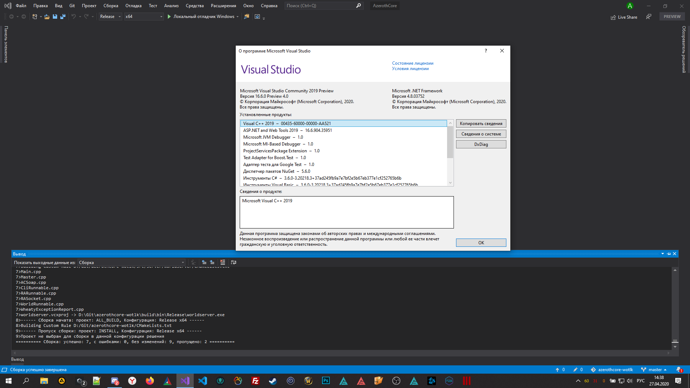Select Диспетчер пакетов NuGet row
This screenshot has width=690, height=388.
click(344, 171)
